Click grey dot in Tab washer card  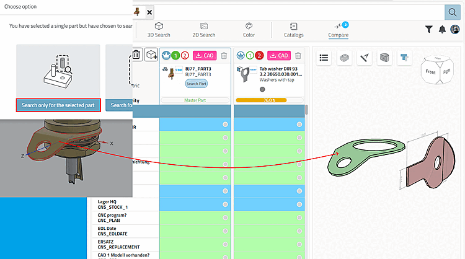click(x=262, y=89)
